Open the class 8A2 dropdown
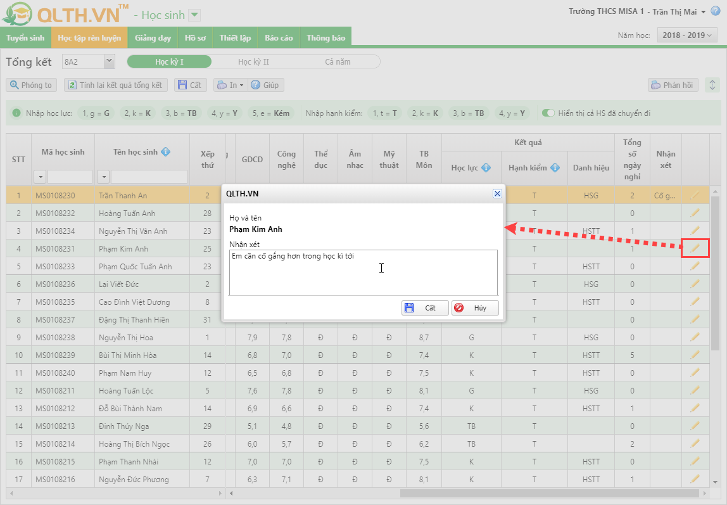727x505 pixels. [109, 61]
